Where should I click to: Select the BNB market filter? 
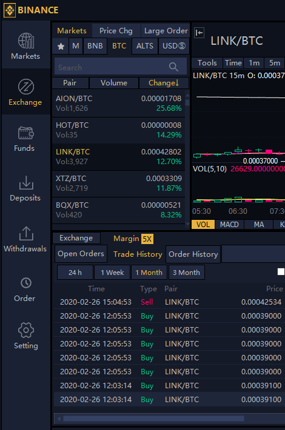(x=95, y=46)
